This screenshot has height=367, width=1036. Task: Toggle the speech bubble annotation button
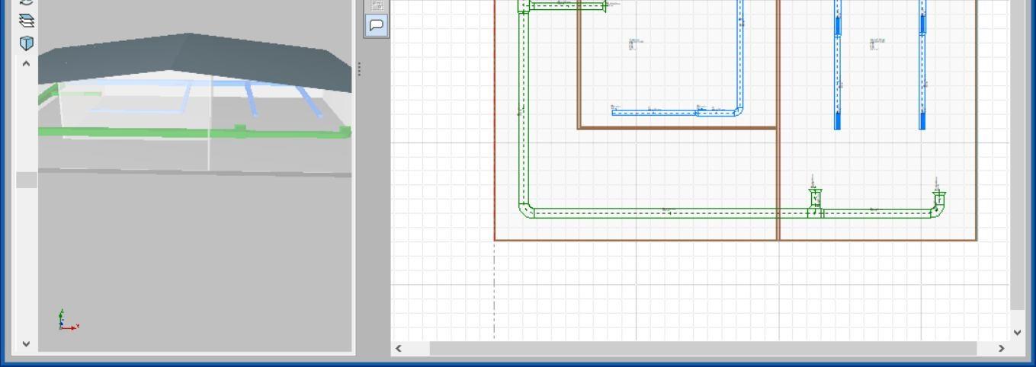pyautogui.click(x=377, y=25)
